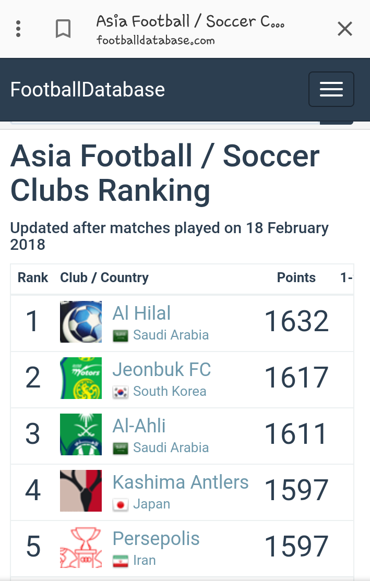Click the footballdatabase.com address text
The width and height of the screenshot is (370, 581).
tap(156, 40)
